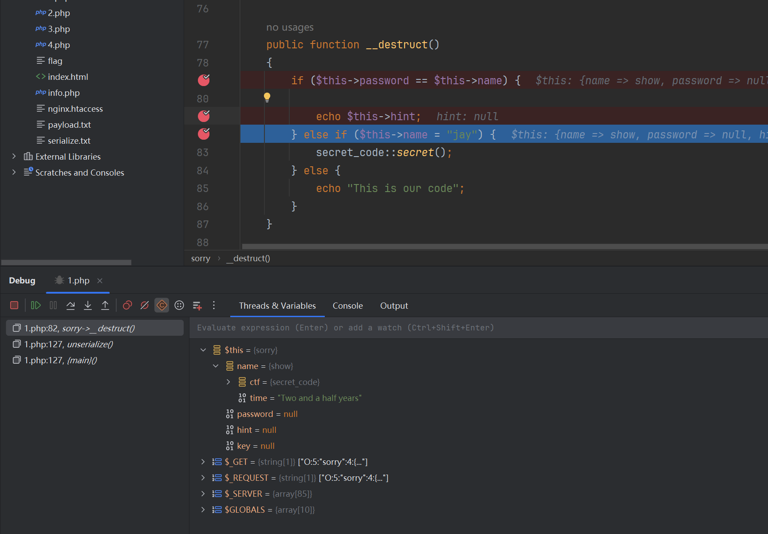Open the View Breakpoints dialog
768x534 pixels.
click(127, 305)
